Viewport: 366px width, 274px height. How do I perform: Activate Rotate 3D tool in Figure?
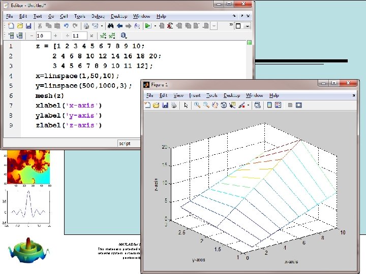(224, 105)
